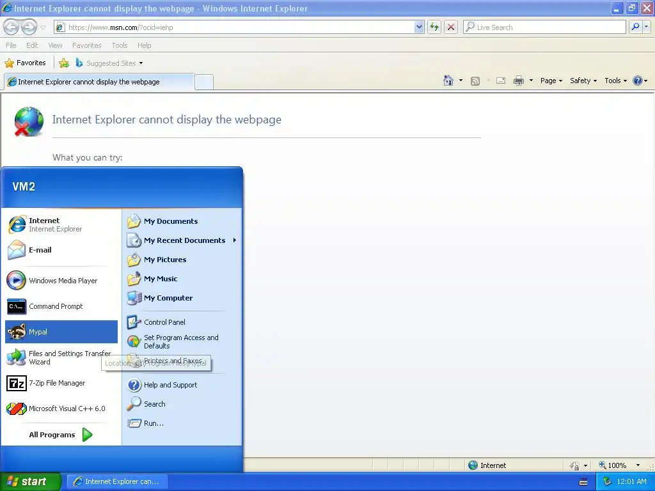
Task: Click the Live Search magnifier button
Action: (x=635, y=27)
